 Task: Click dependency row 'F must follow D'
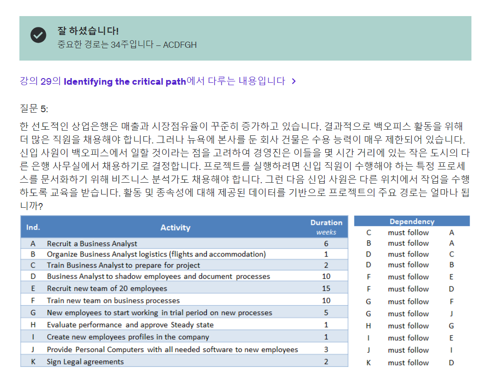click(x=410, y=289)
